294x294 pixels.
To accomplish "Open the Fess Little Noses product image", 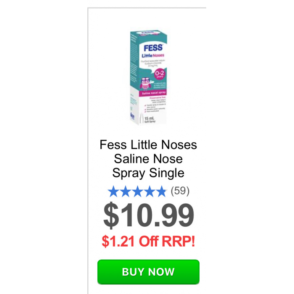I will coord(148,77).
